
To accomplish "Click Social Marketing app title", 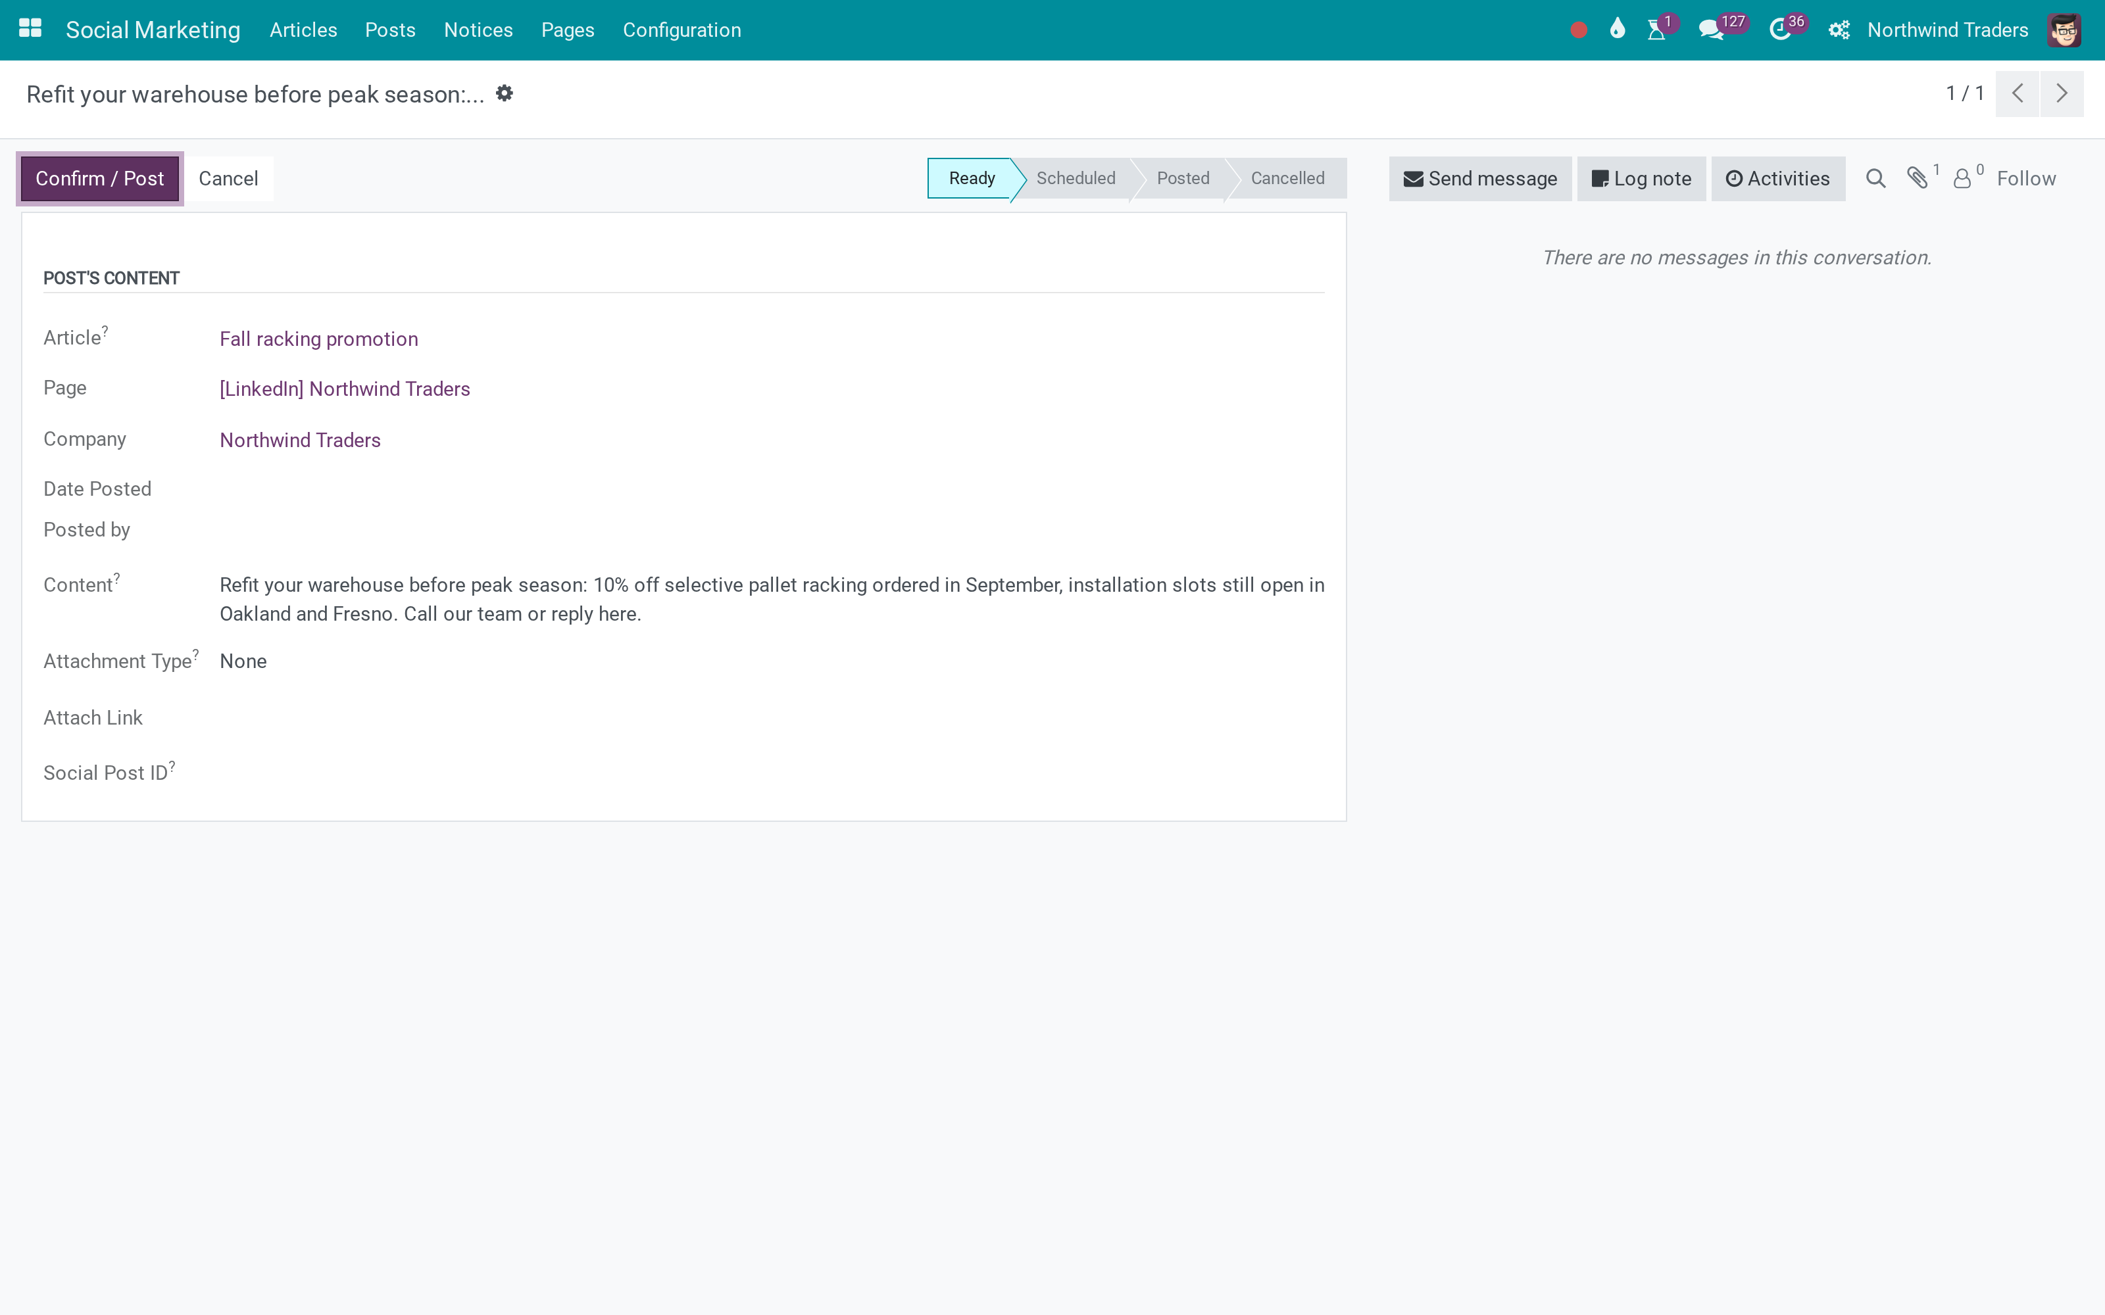I will click(153, 30).
